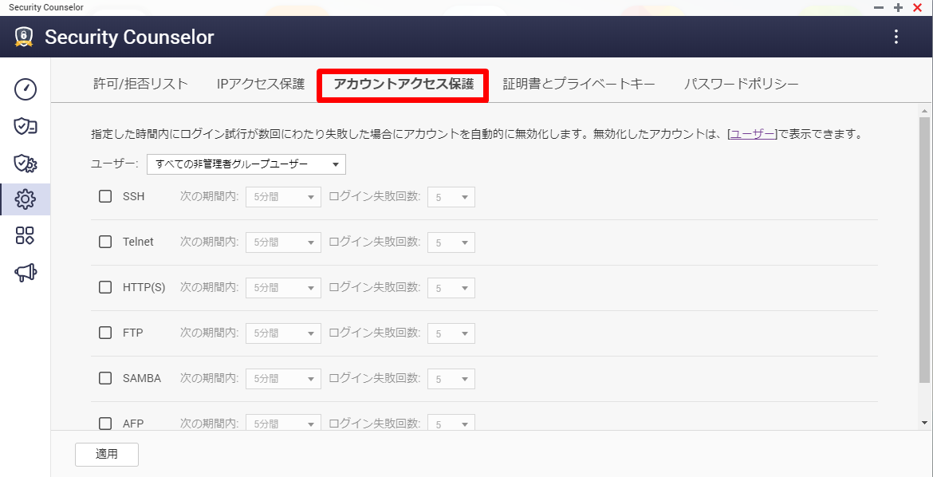Enable the Telnet checkbox
The image size is (933, 477).
(105, 242)
